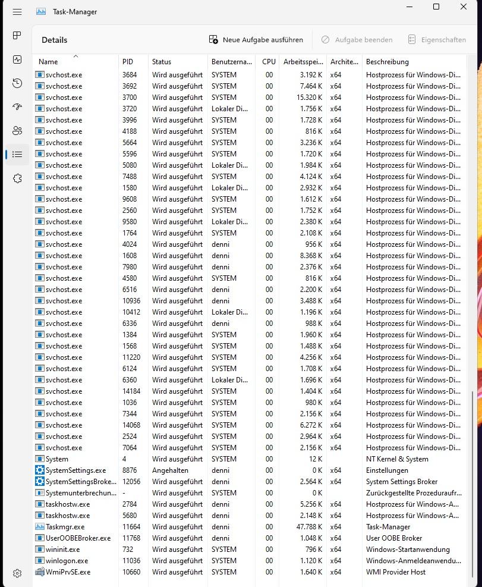482x587 pixels.
Task: Select the UserOOBEBroker.exe process name
Action: point(78,538)
